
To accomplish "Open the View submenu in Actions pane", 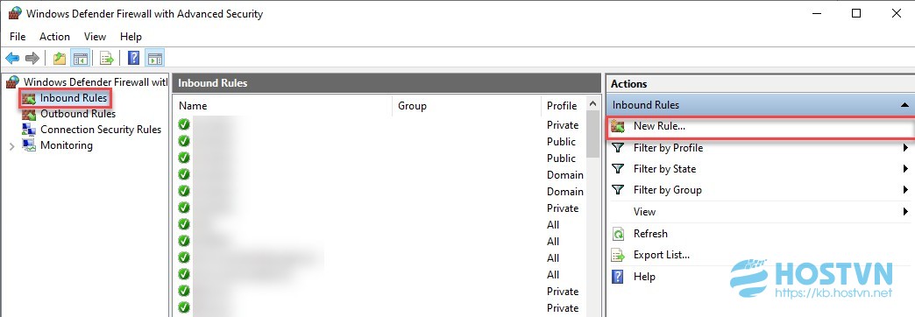I will (761, 212).
